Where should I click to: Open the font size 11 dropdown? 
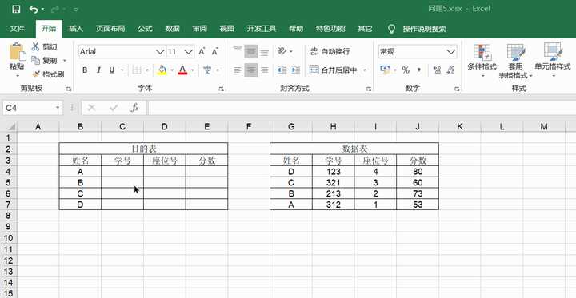click(x=189, y=52)
